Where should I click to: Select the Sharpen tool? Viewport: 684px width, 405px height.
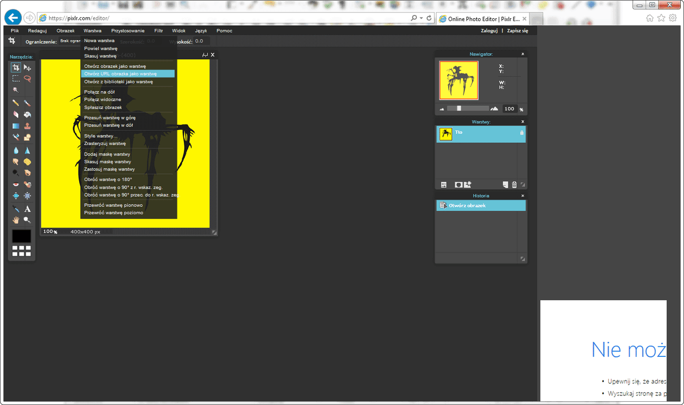tap(27, 151)
